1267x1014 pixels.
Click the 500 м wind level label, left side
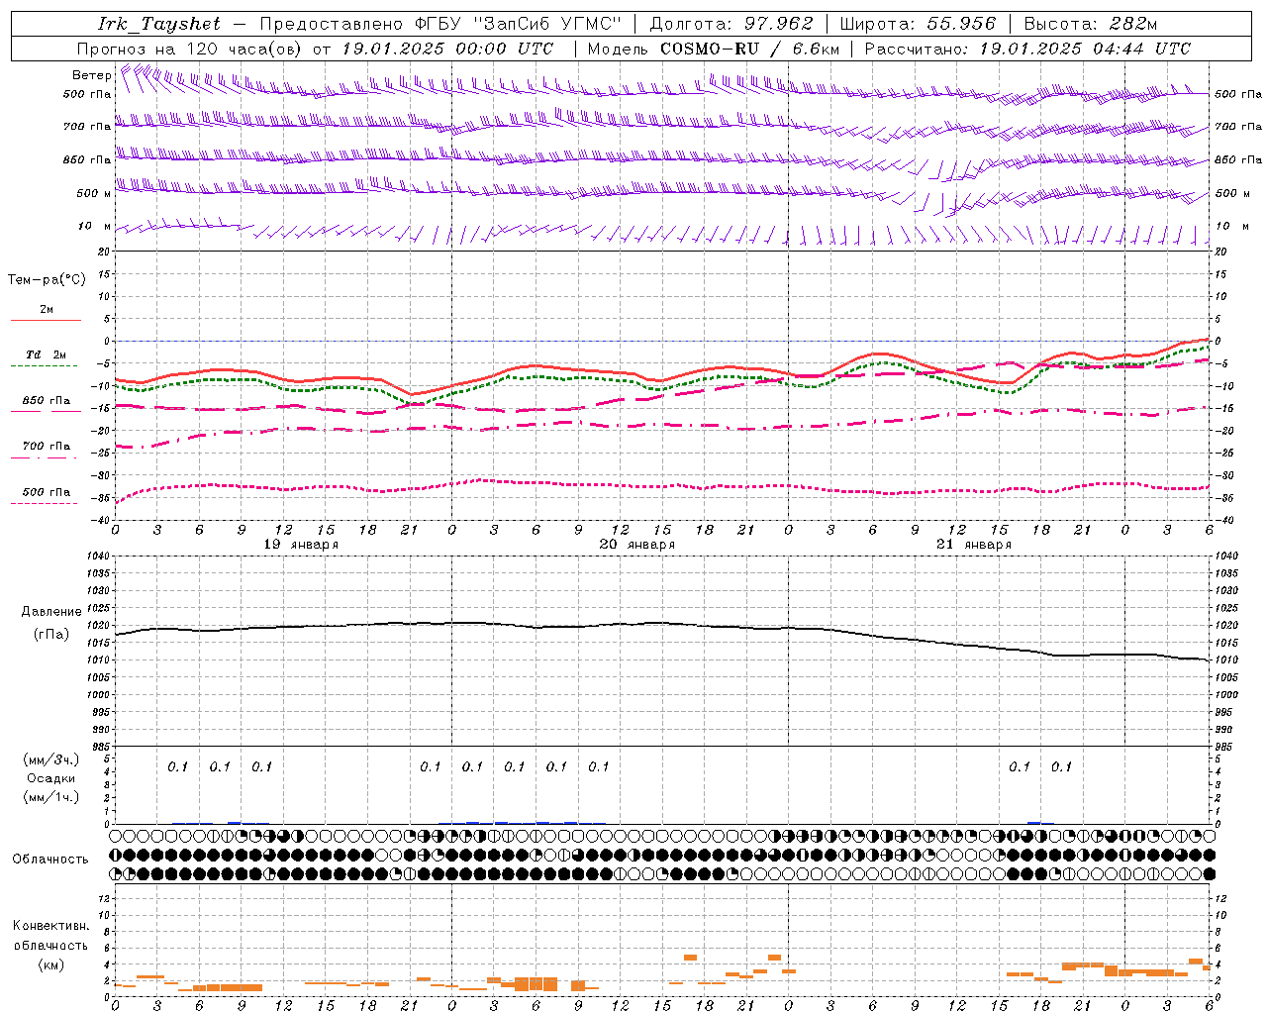coord(94,194)
